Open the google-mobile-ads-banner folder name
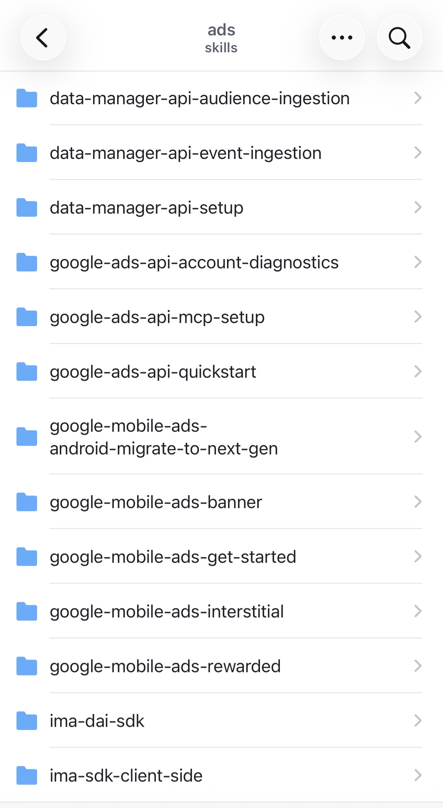443x808 pixels. point(156,503)
